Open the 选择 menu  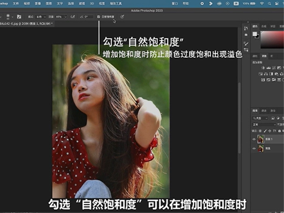[x=71, y=3]
